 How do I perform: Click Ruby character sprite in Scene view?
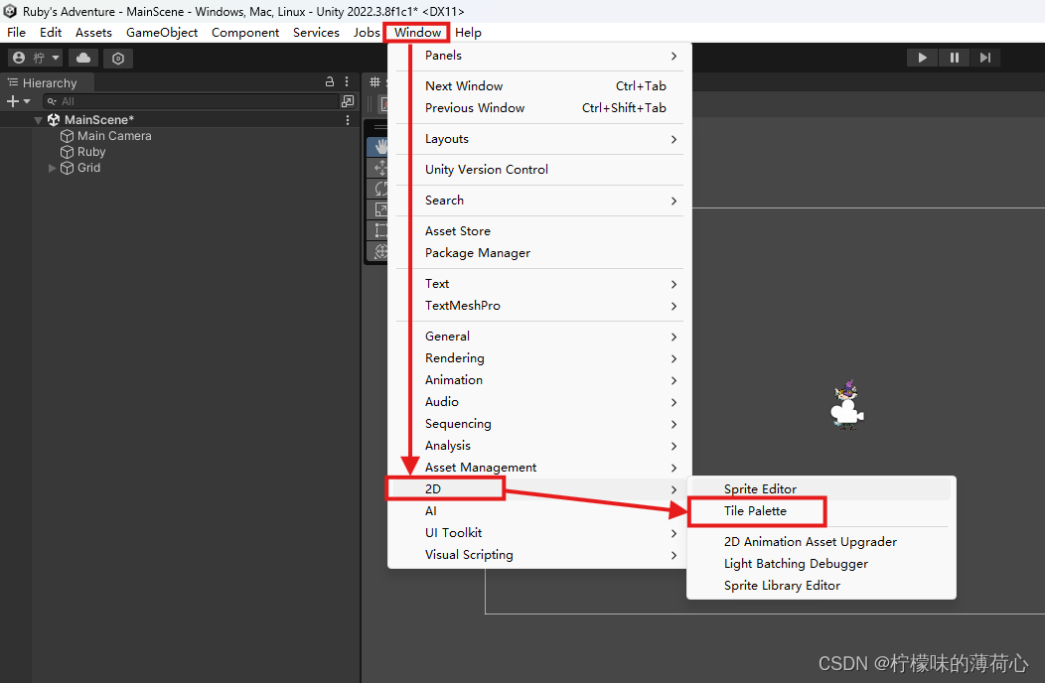tap(846, 404)
